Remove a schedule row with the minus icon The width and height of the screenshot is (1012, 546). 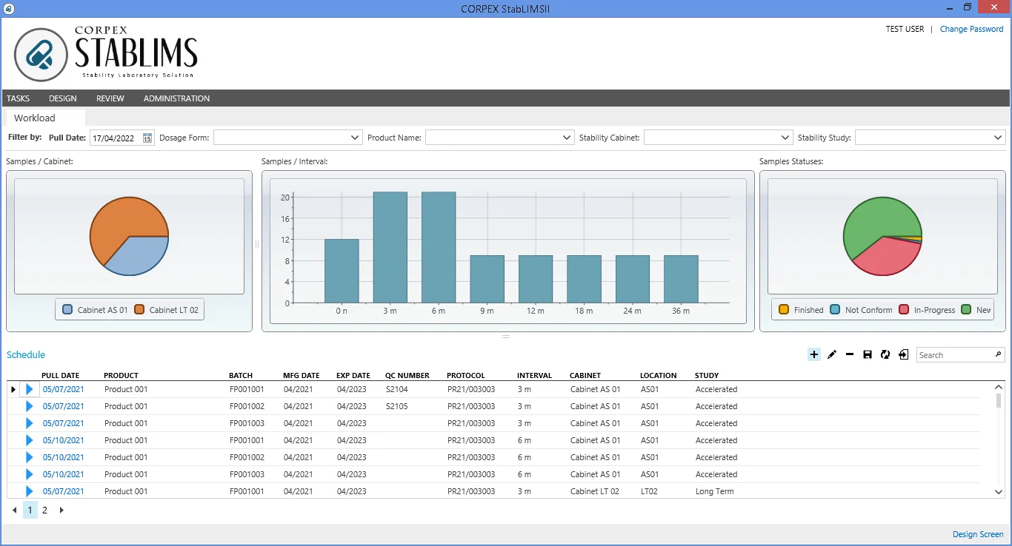pyautogui.click(x=849, y=354)
